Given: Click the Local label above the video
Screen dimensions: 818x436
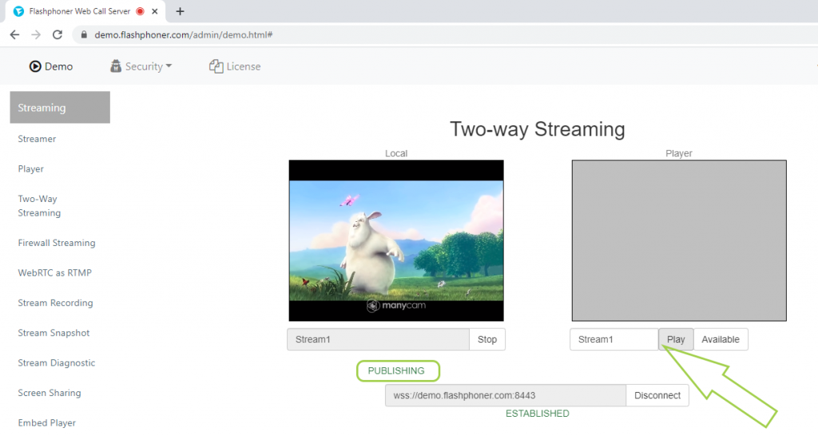Looking at the screenshot, I should 396,153.
